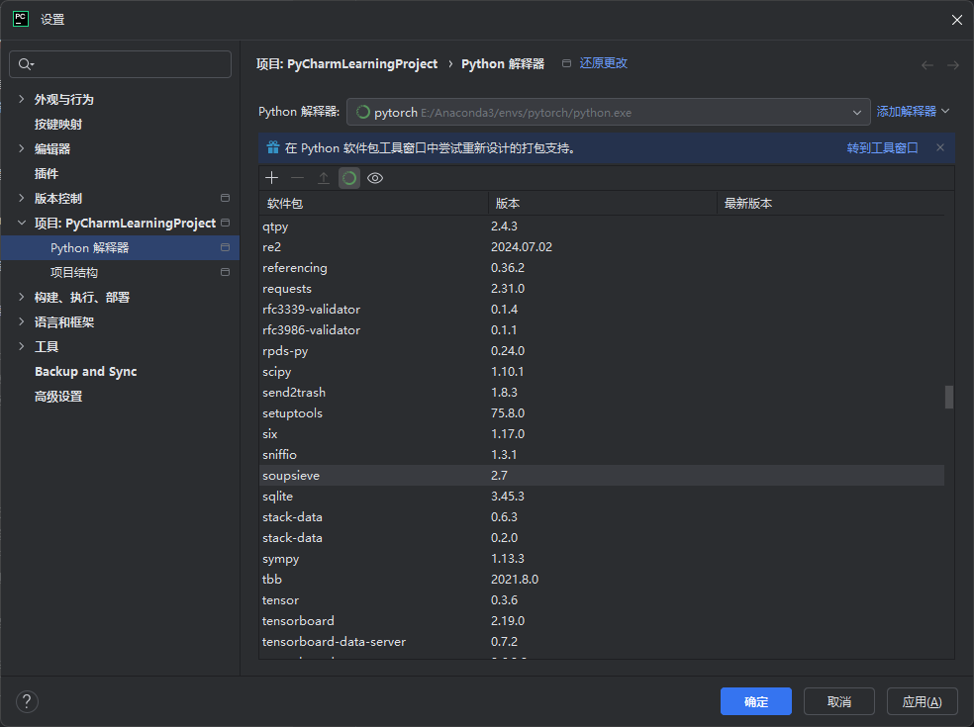This screenshot has width=974, height=727.
Task: Click the project-level icon beside Python 解释器 item
Action: 225,247
